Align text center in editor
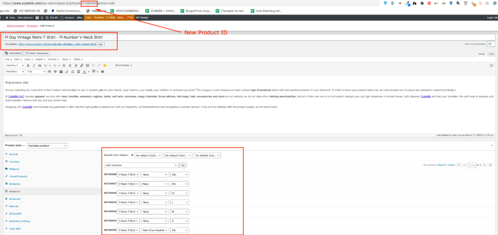 point(70,65)
